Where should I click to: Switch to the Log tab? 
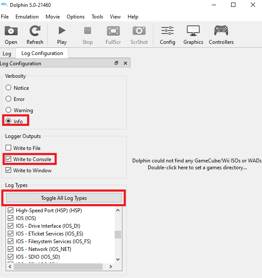point(7,54)
